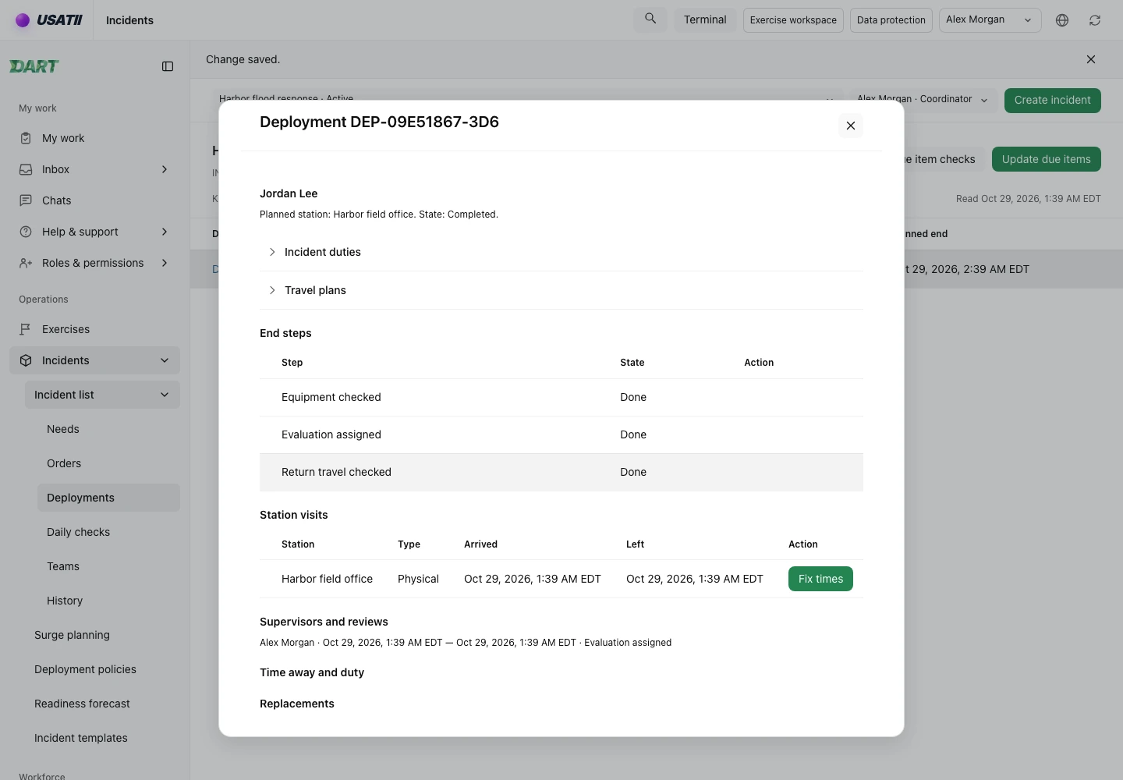Image resolution: width=1123 pixels, height=780 pixels.
Task: Expand Incident duties section
Action: click(561, 252)
